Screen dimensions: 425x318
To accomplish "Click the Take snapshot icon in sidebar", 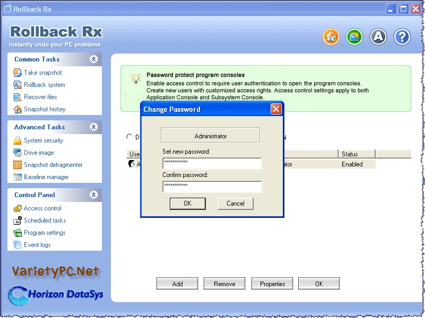I will click(18, 73).
